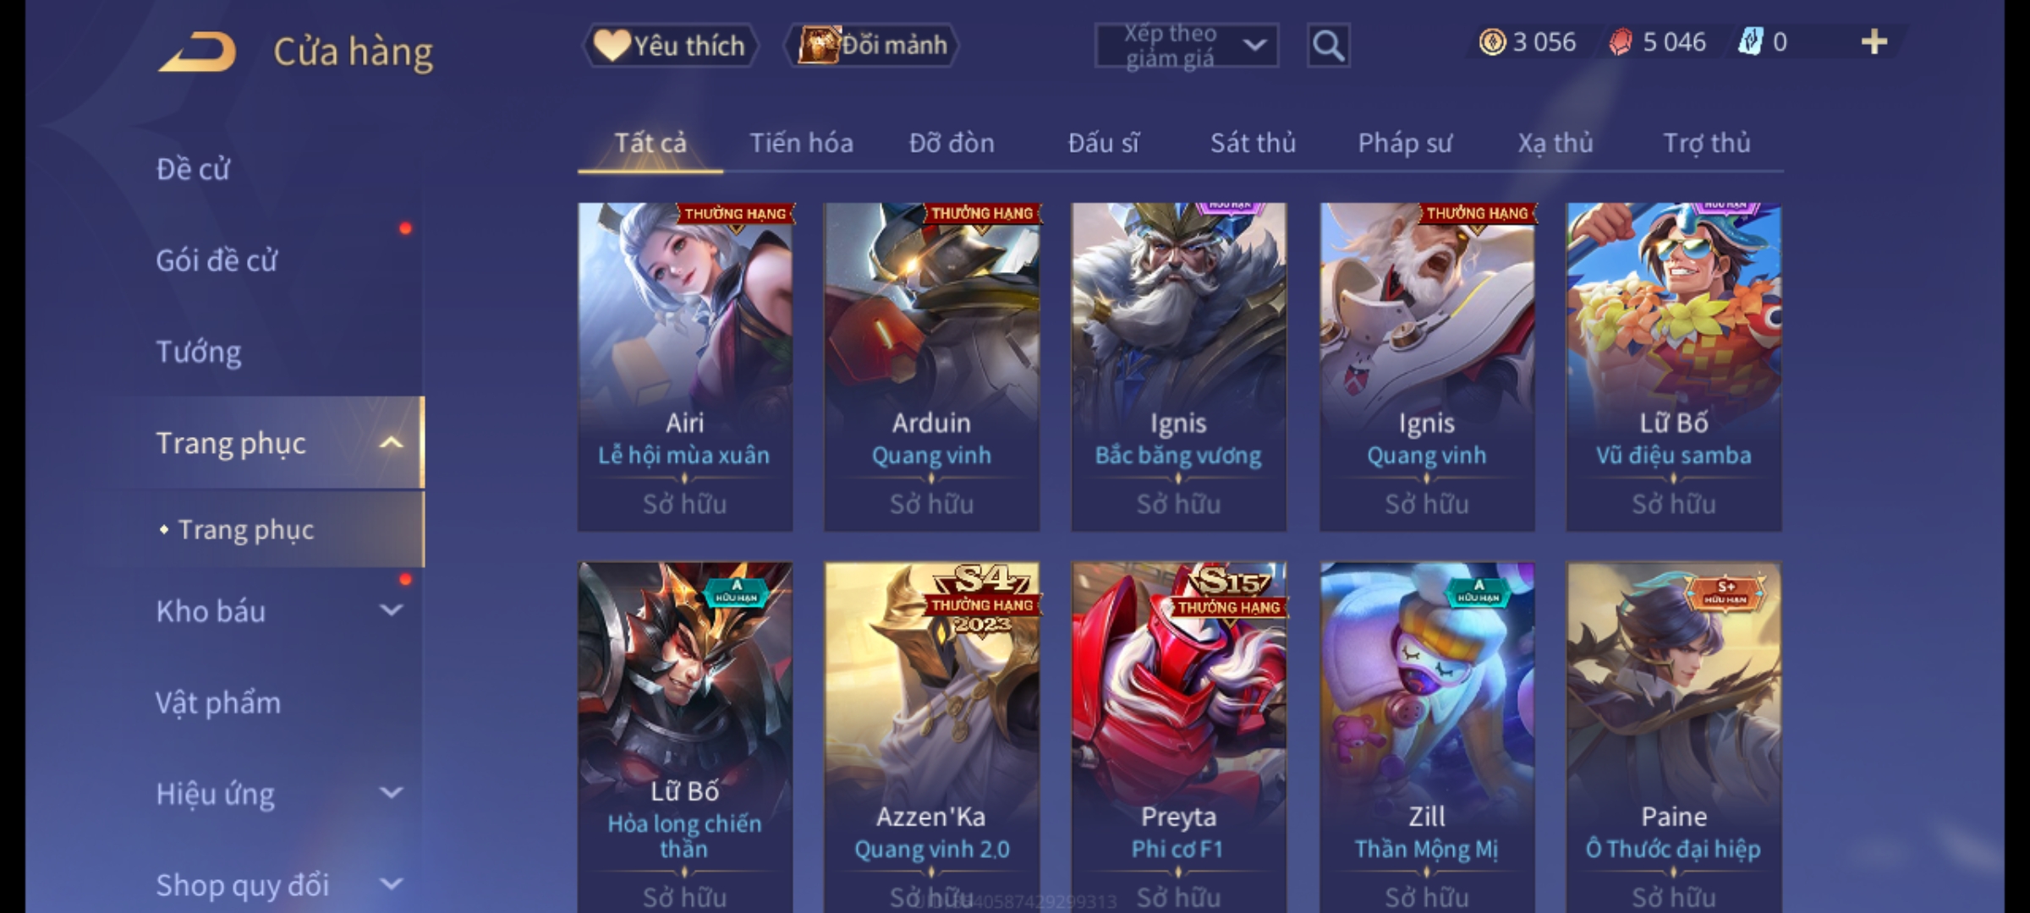Image resolution: width=2030 pixels, height=913 pixels.
Task: Open Đổi mảnh fragment exchange
Action: (x=872, y=45)
